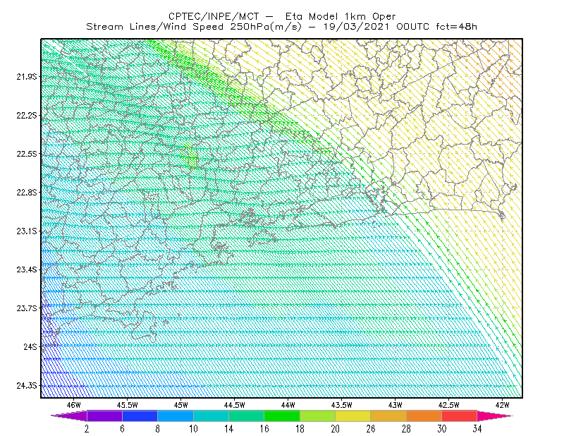Pick the red swatch between 30 and 34
This screenshot has width=564, height=436.
(x=460, y=416)
